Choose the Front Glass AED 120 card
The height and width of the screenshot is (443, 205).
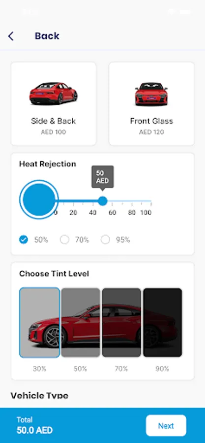(151, 104)
